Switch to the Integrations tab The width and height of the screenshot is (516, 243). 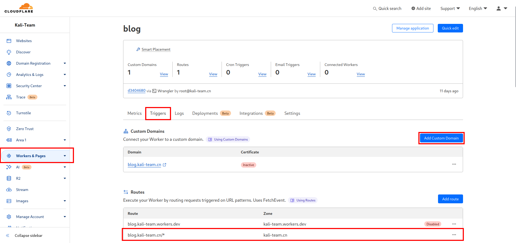click(x=257, y=113)
